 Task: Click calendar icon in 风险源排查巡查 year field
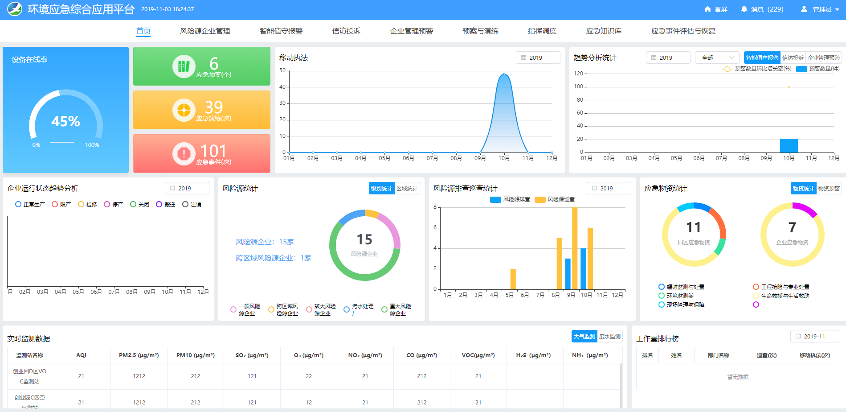click(595, 188)
